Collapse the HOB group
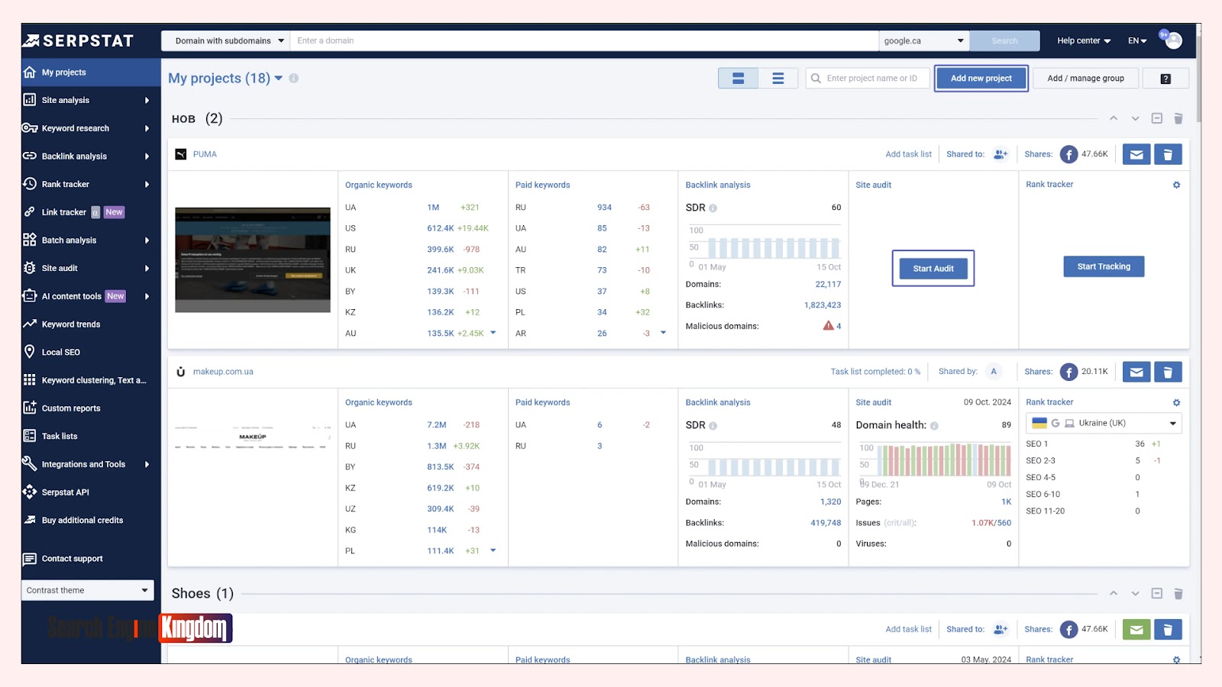Screen dimensions: 1222x687 (x=1157, y=118)
